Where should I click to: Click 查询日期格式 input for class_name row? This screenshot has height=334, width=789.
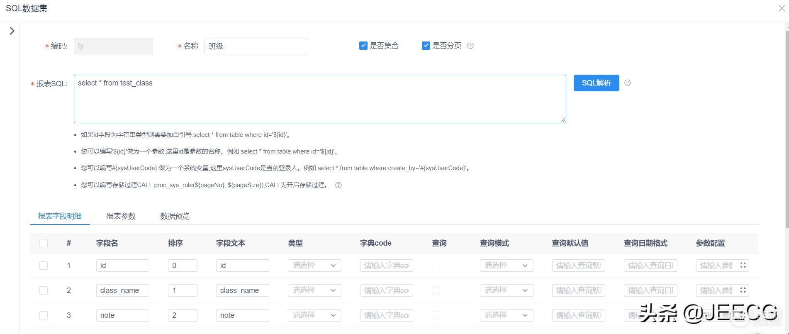click(x=650, y=290)
